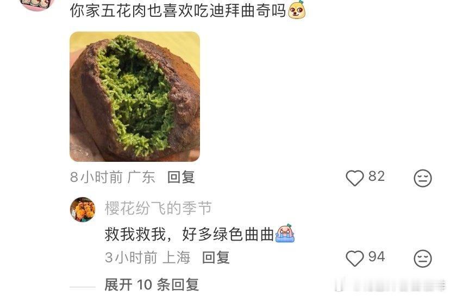Select the comment text 你家五花肉也喜欢吃迪拜曲奇吗

178,11
